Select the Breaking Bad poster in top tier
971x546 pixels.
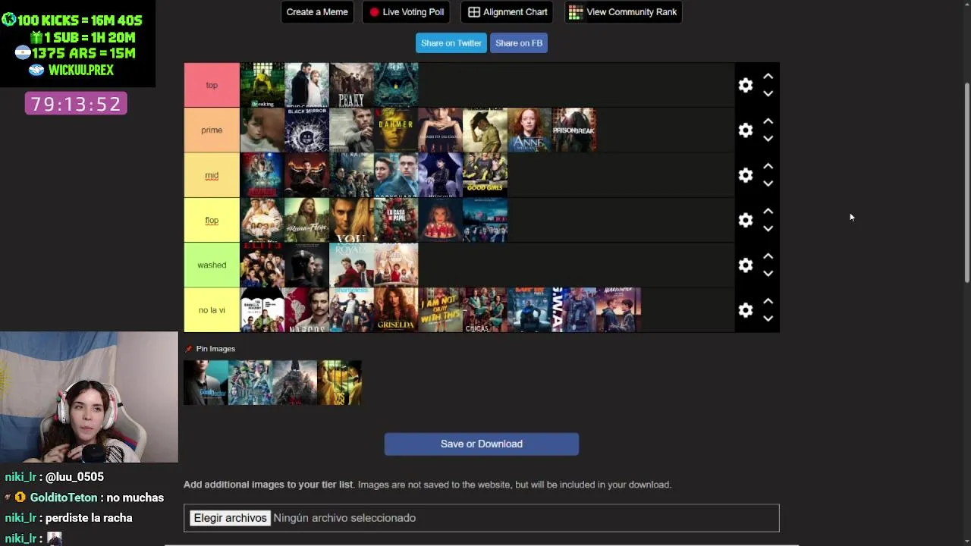pos(262,85)
